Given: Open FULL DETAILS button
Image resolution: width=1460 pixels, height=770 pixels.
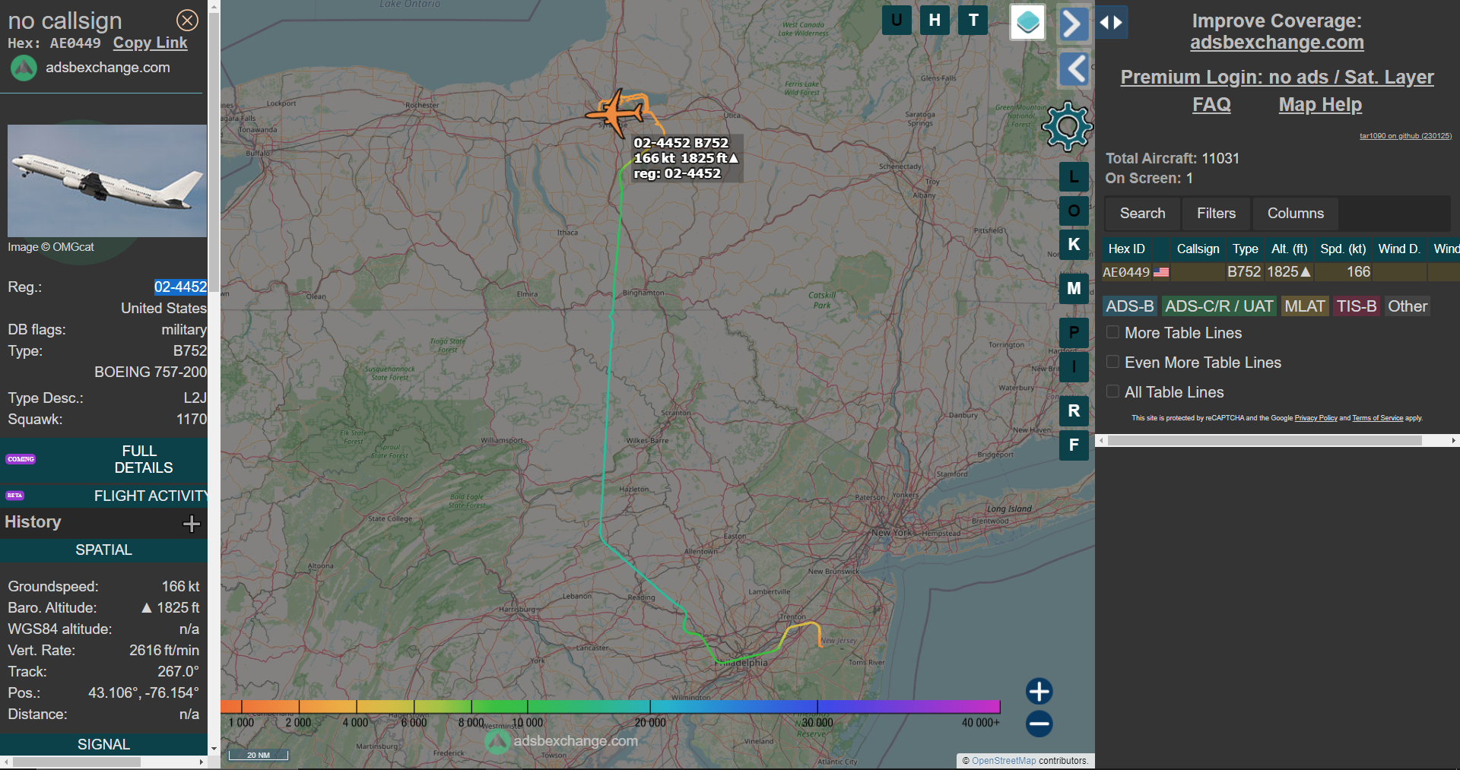Looking at the screenshot, I should coord(103,460).
